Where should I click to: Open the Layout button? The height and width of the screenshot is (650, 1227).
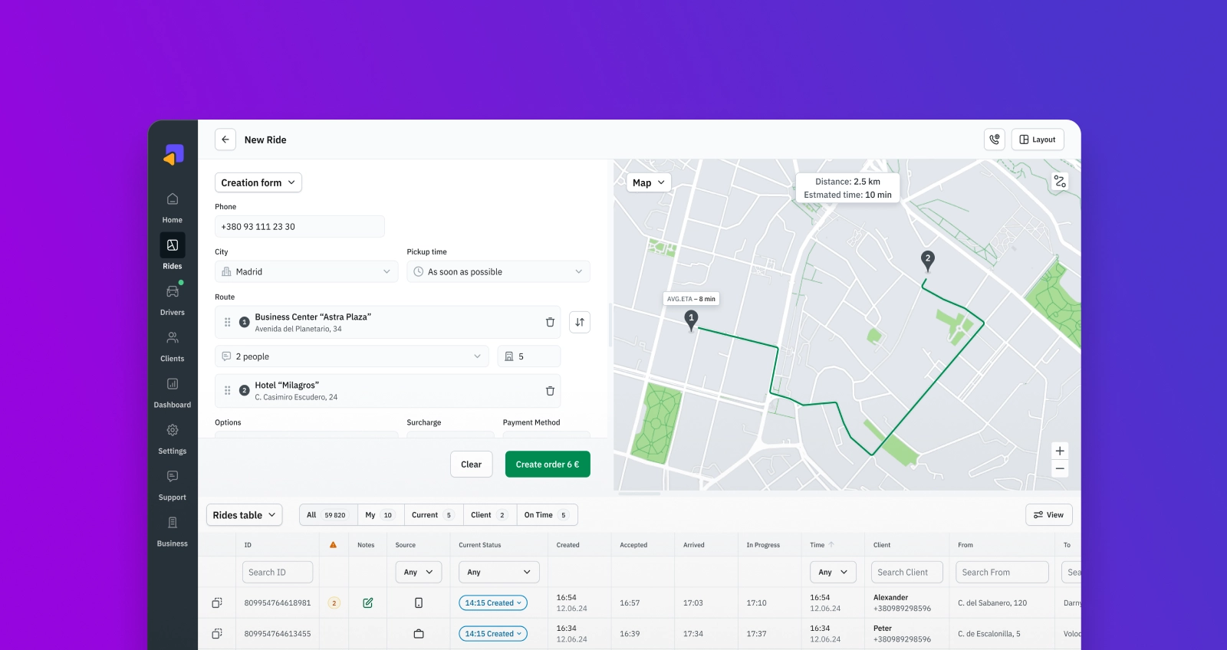1038,140
